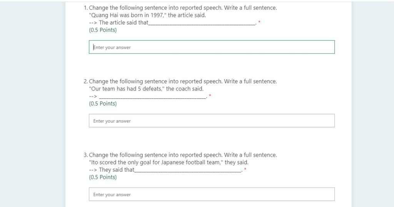This screenshot has width=394, height=207.
Task: Click the arrow before "They said that"
Action: pos(93,170)
